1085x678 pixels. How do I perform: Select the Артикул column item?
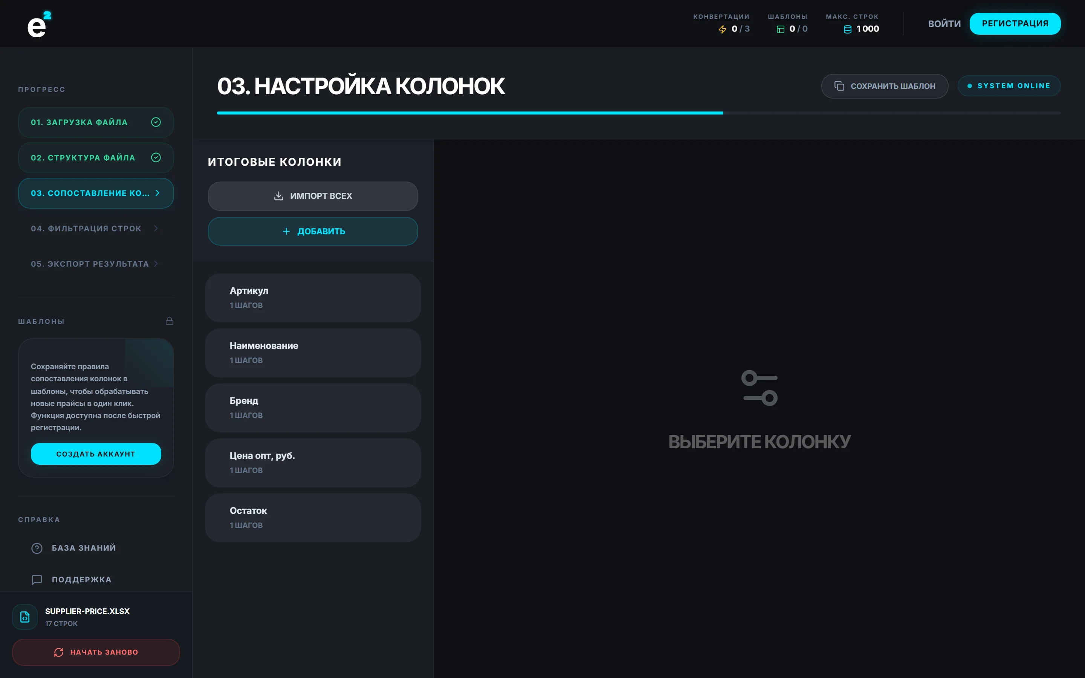pyautogui.click(x=313, y=298)
